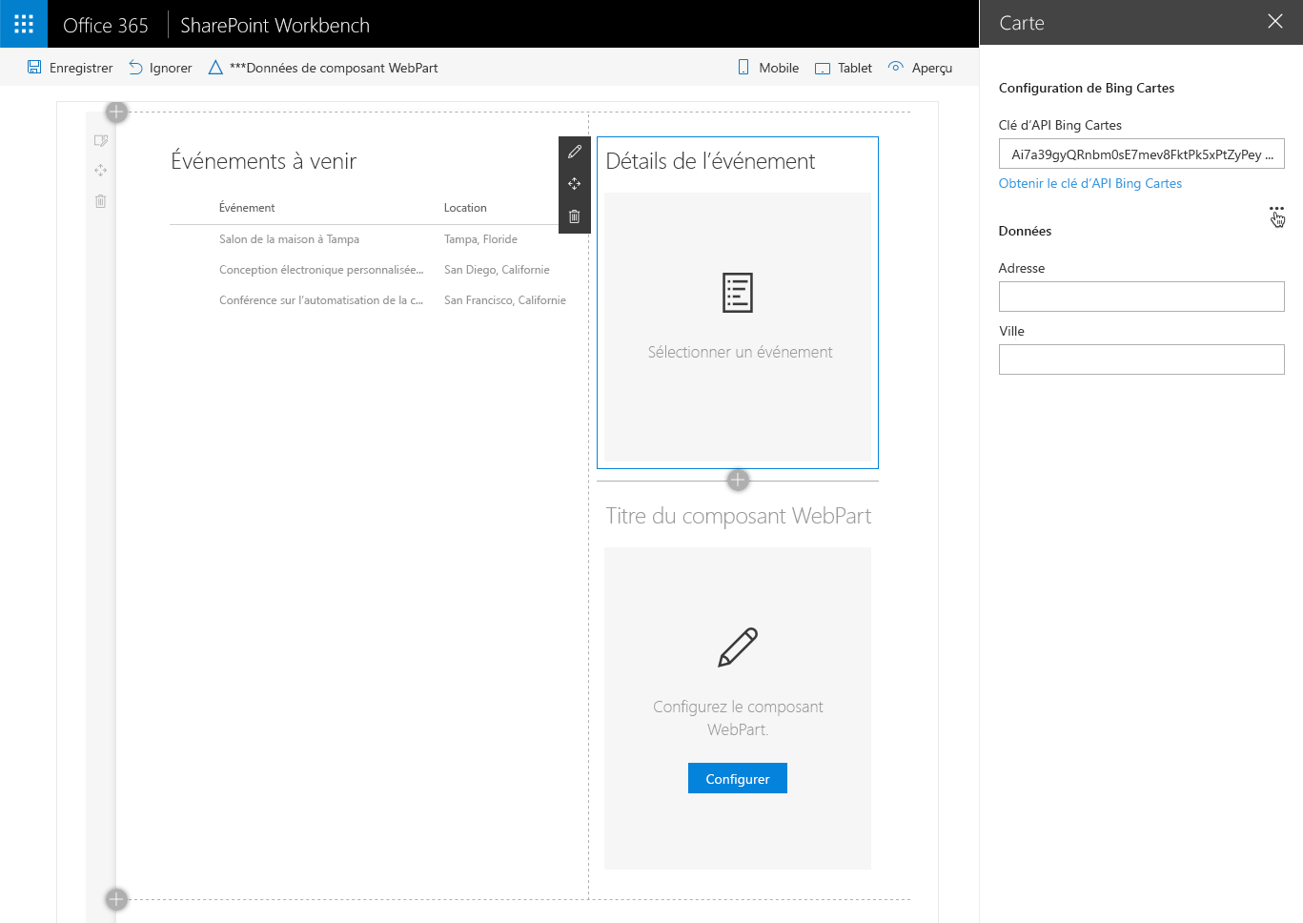Delete the section via left trash icon

100,201
